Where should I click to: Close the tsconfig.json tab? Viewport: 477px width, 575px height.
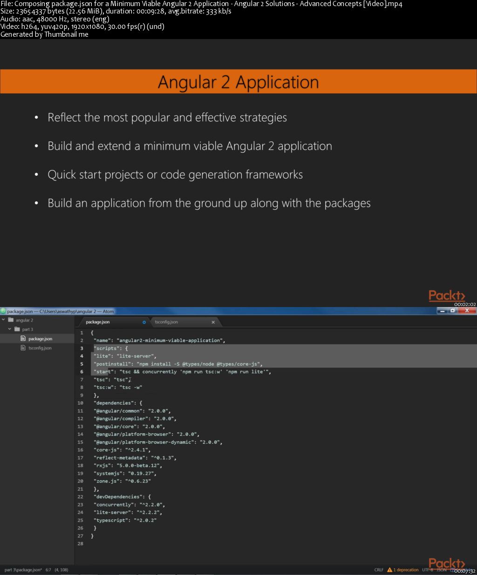click(213, 322)
